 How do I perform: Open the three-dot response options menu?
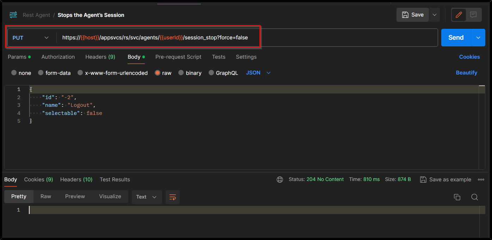tap(481, 180)
